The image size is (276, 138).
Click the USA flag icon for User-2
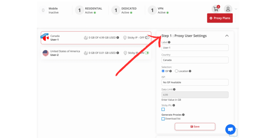[46, 53]
